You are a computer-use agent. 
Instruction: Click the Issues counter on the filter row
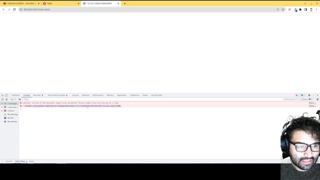coord(306,99)
